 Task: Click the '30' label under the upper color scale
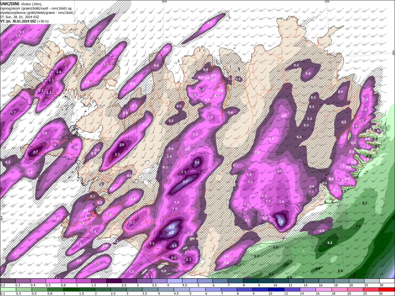pos(381,285)
